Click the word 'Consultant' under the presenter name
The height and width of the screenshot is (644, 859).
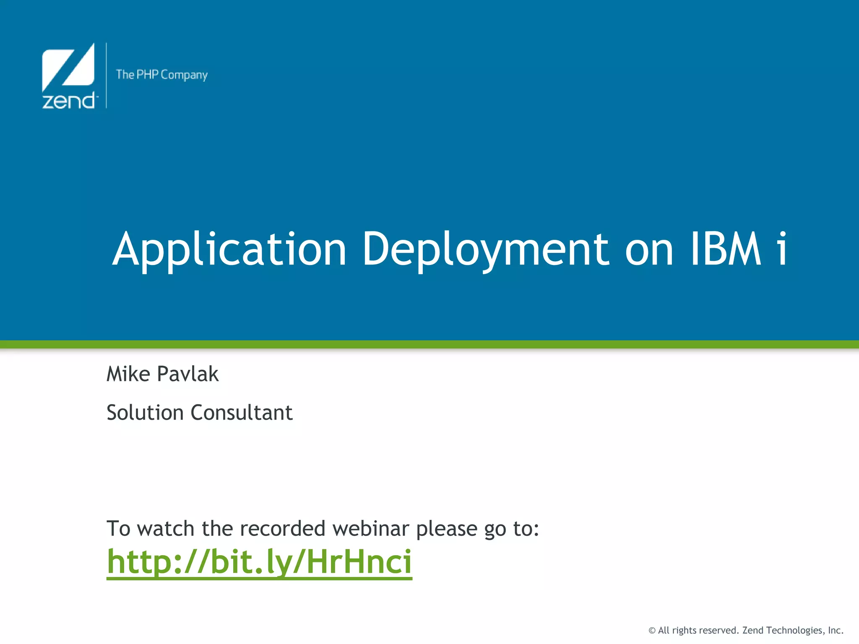pos(242,412)
